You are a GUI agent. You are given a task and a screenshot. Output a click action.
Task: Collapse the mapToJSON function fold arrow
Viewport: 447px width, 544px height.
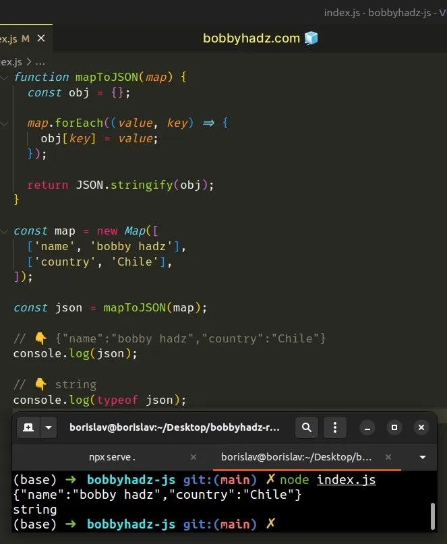tap(4, 78)
